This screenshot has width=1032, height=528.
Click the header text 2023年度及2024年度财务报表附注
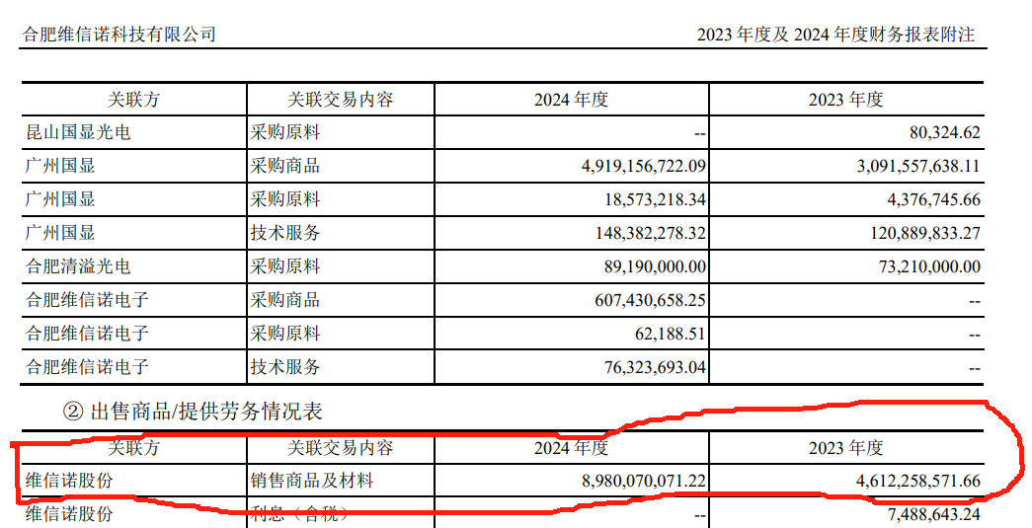[x=835, y=35]
